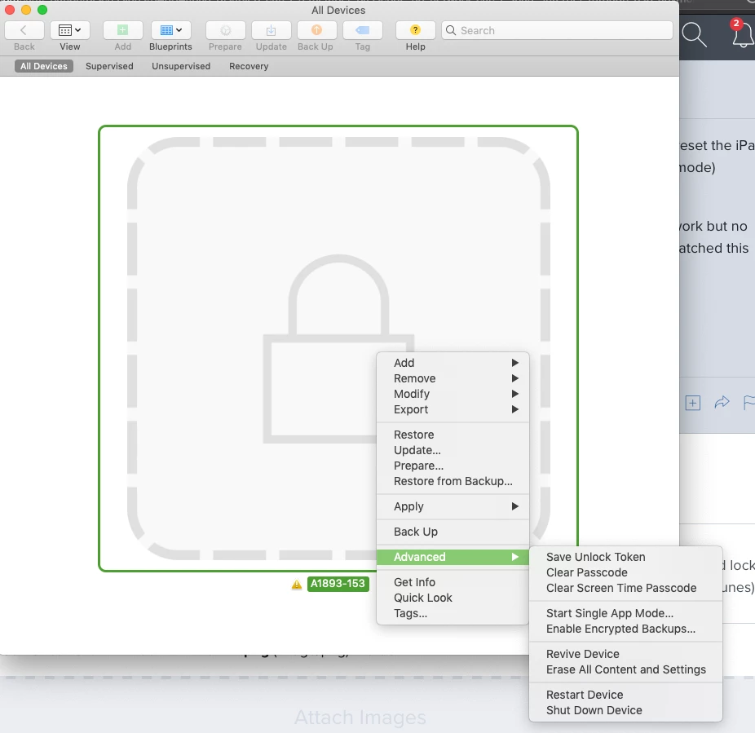Screen dimensions: 755x733
Task: Open the View mode dropdown
Action: click(70, 30)
